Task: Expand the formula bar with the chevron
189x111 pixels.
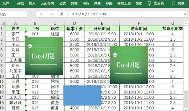Action: pos(185,14)
